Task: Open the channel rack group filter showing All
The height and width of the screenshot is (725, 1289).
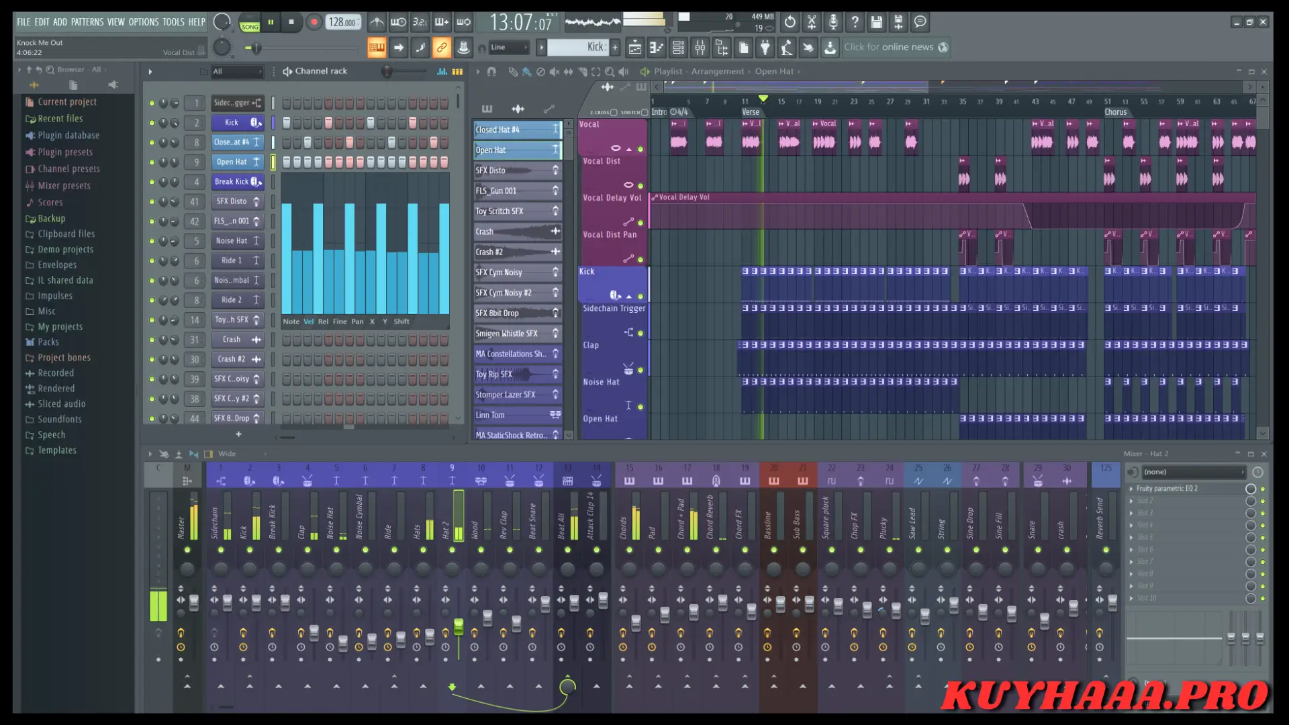Action: coord(237,71)
